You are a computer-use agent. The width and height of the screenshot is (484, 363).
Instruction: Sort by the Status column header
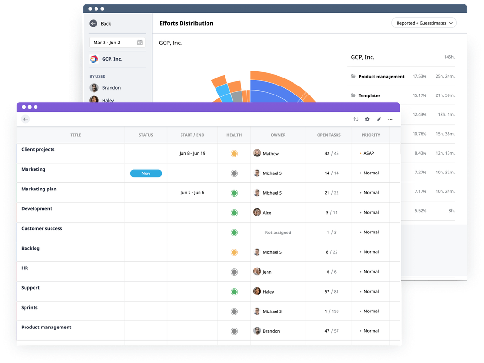click(x=146, y=135)
